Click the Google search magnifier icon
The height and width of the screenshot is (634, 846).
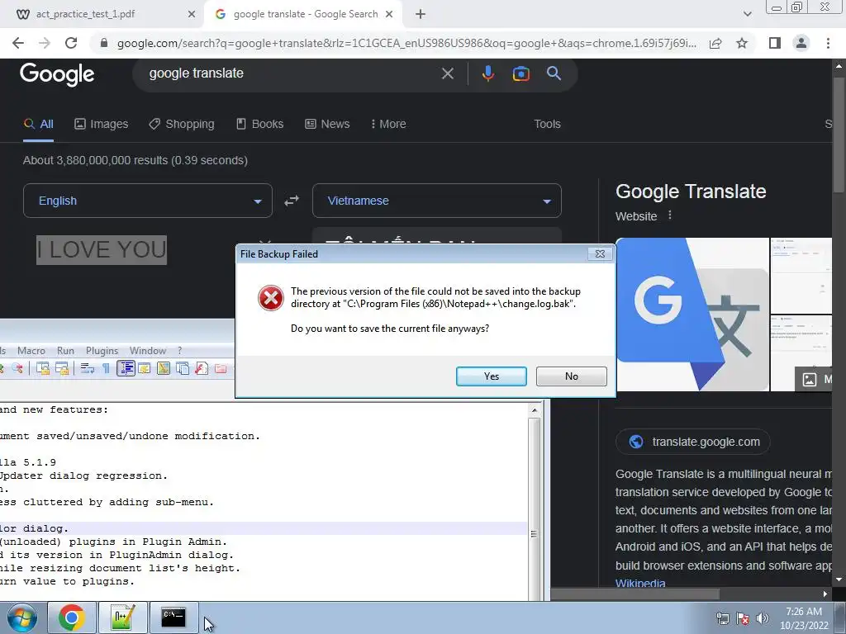pos(554,73)
